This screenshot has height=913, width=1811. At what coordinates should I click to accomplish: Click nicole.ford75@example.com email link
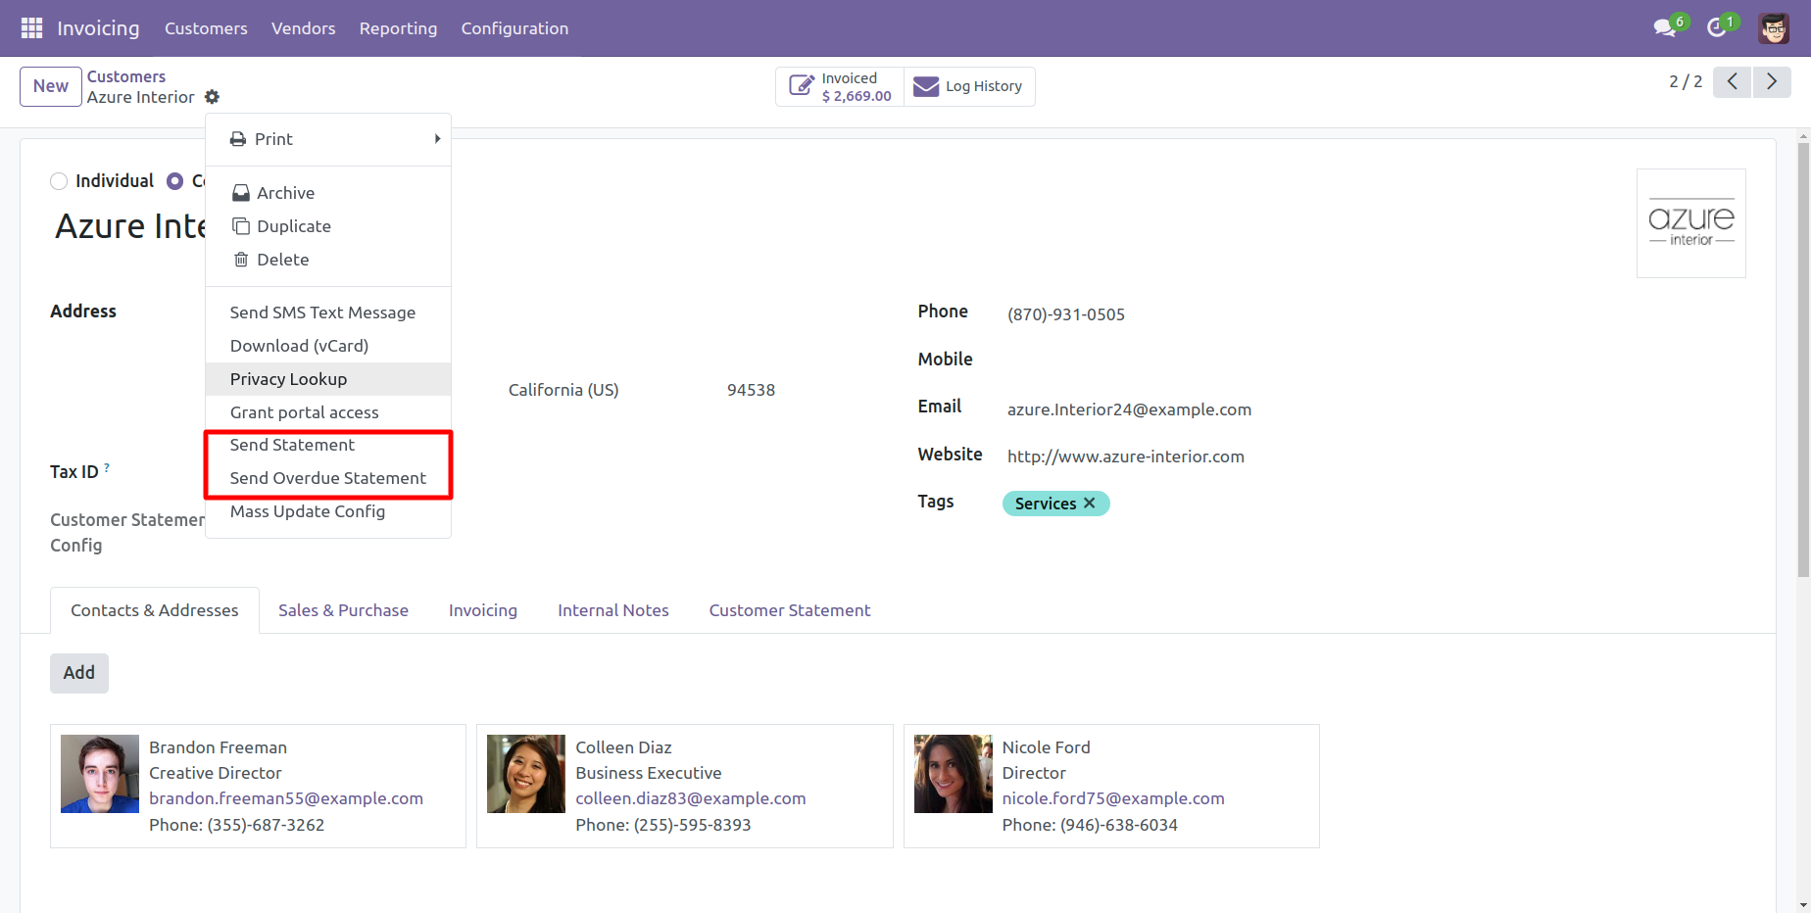point(1113,798)
